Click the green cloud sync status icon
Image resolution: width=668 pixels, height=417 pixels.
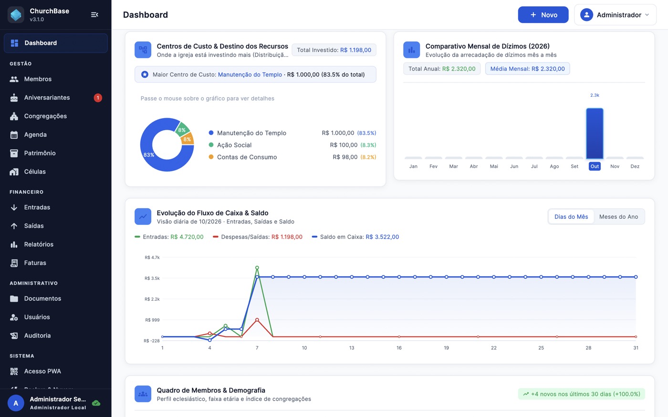tap(96, 403)
